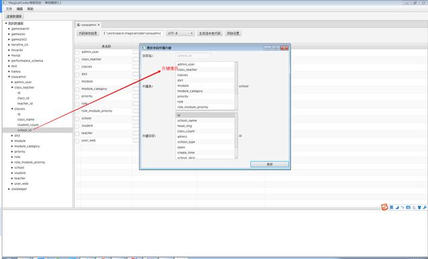Click the 项目设置 button

pyautogui.click(x=233, y=33)
